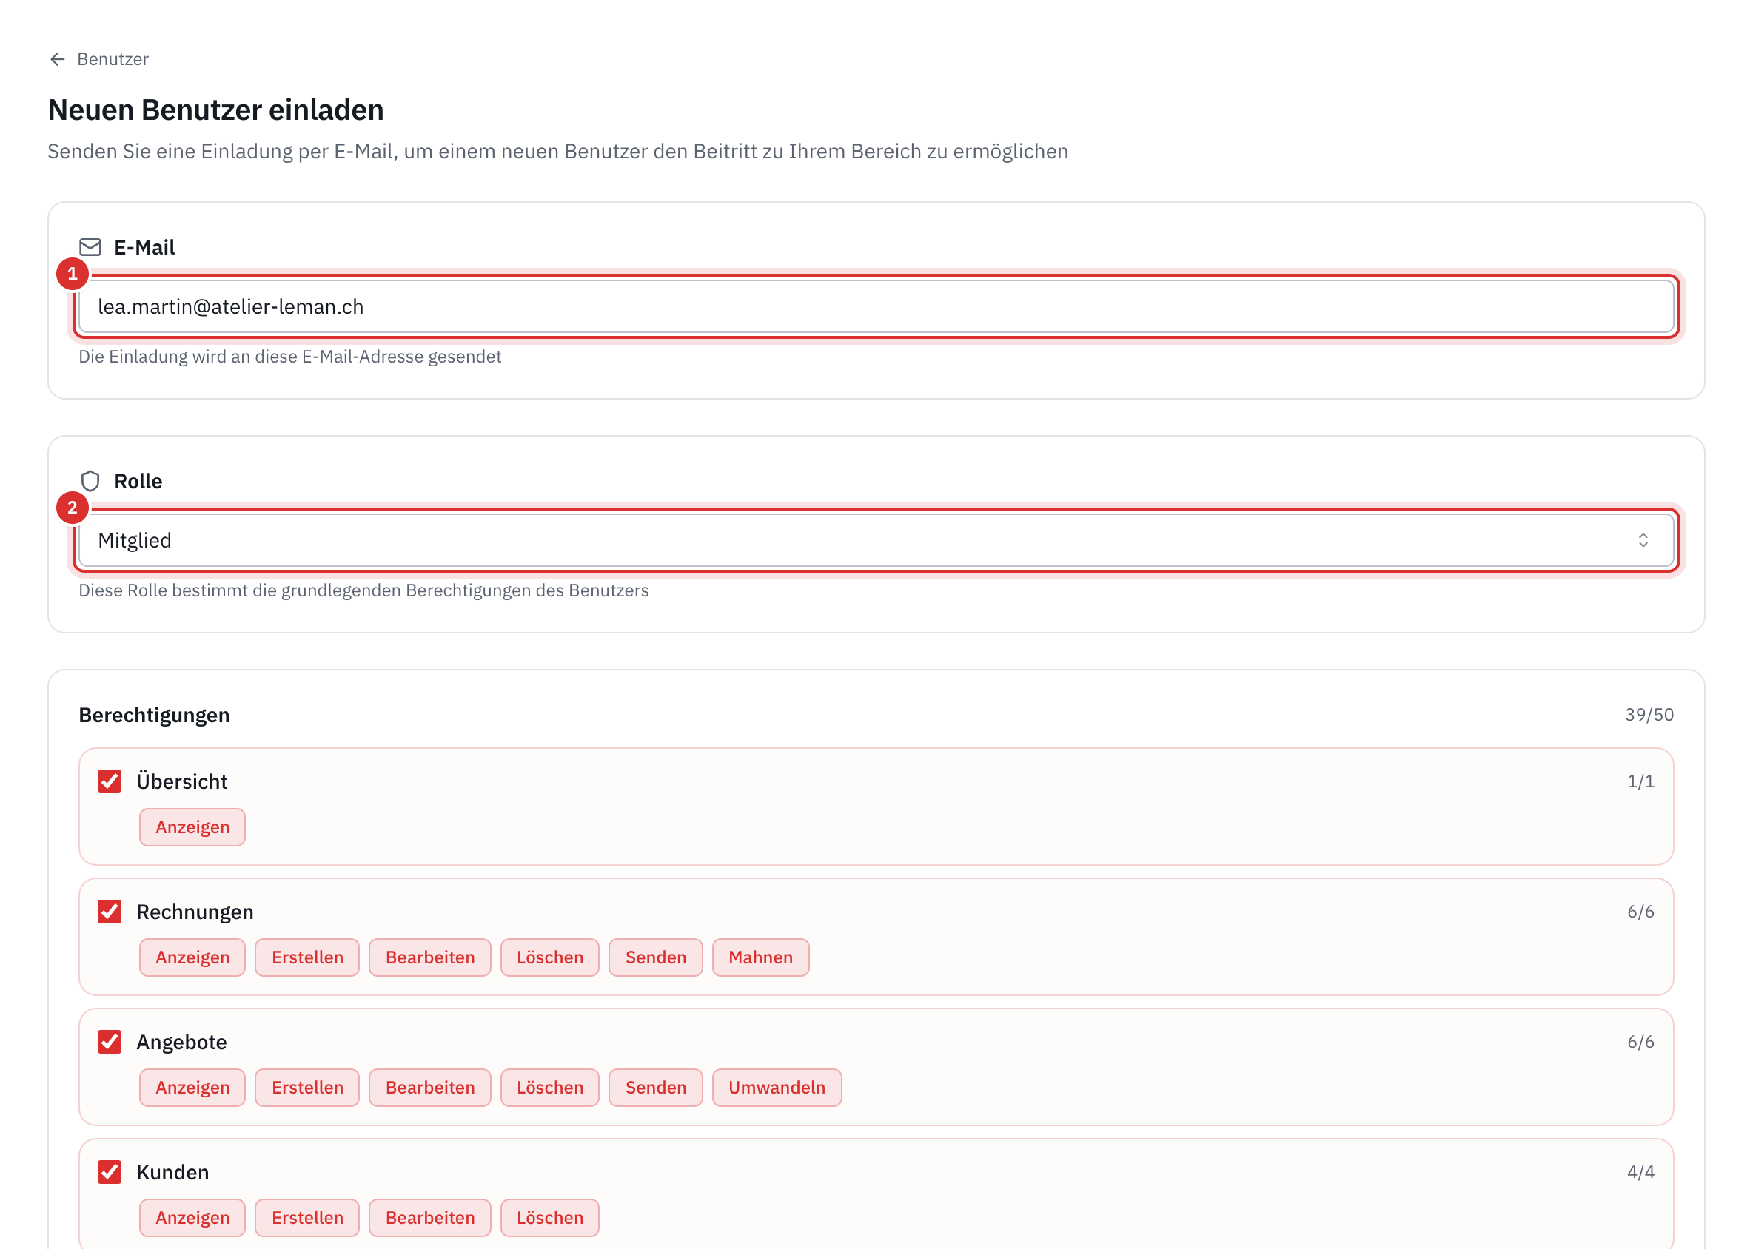
Task: Uncheck the Rechnungen permissions checkbox
Action: coord(110,912)
